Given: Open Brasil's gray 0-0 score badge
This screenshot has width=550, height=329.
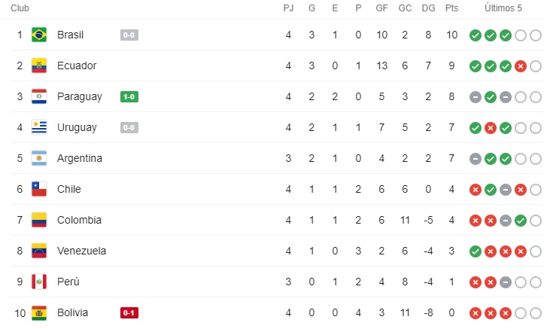Looking at the screenshot, I should tap(129, 35).
